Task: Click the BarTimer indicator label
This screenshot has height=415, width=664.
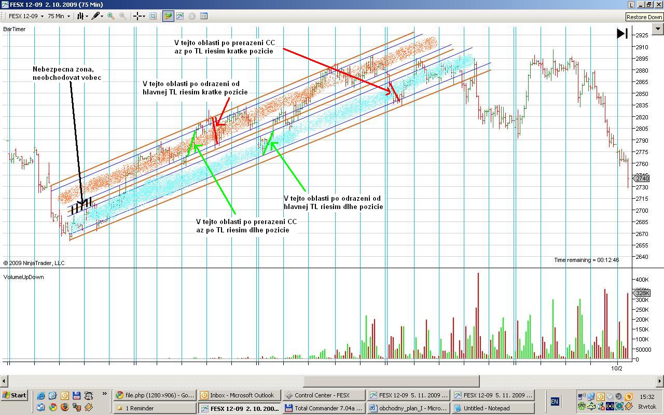Action: [x=14, y=29]
